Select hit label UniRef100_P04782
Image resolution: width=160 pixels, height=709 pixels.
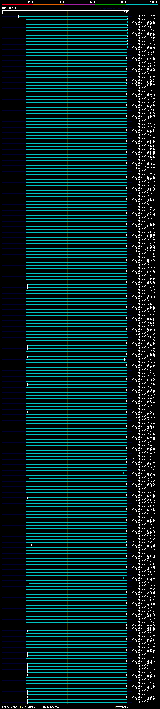(143, 85)
